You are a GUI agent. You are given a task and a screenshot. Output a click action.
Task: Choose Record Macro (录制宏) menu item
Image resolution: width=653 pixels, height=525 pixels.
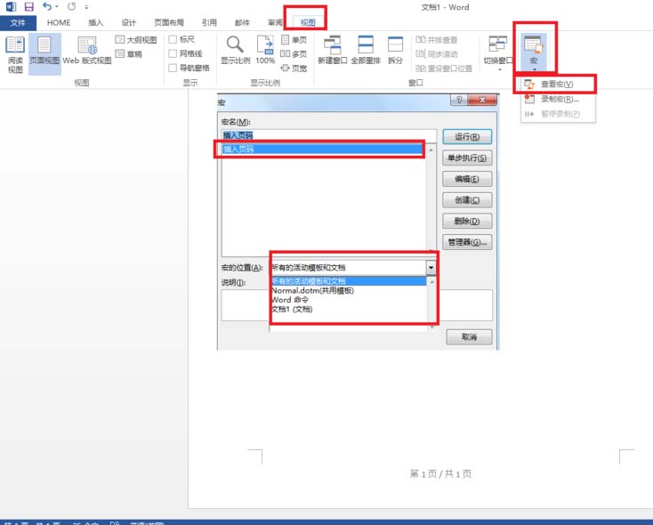(x=558, y=99)
